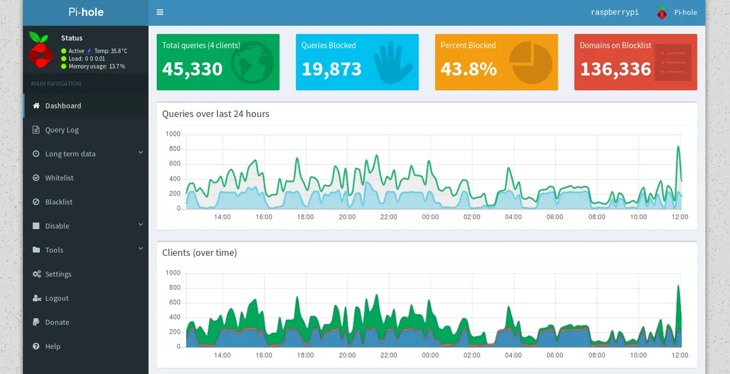Click the Pi-hole user label top-right
The image size is (730, 374).
click(x=686, y=12)
